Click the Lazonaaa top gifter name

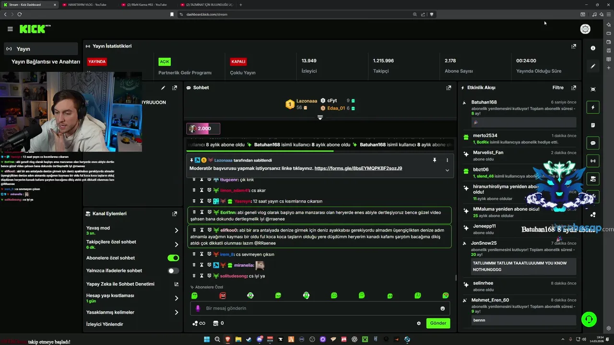[x=307, y=101]
